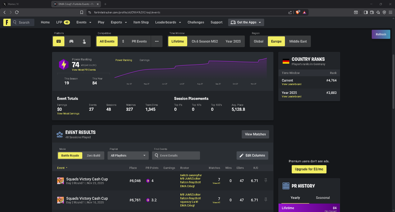Select Ch.6 Season MS2 time window
This screenshot has height=212, width=395.
click(x=205, y=41)
